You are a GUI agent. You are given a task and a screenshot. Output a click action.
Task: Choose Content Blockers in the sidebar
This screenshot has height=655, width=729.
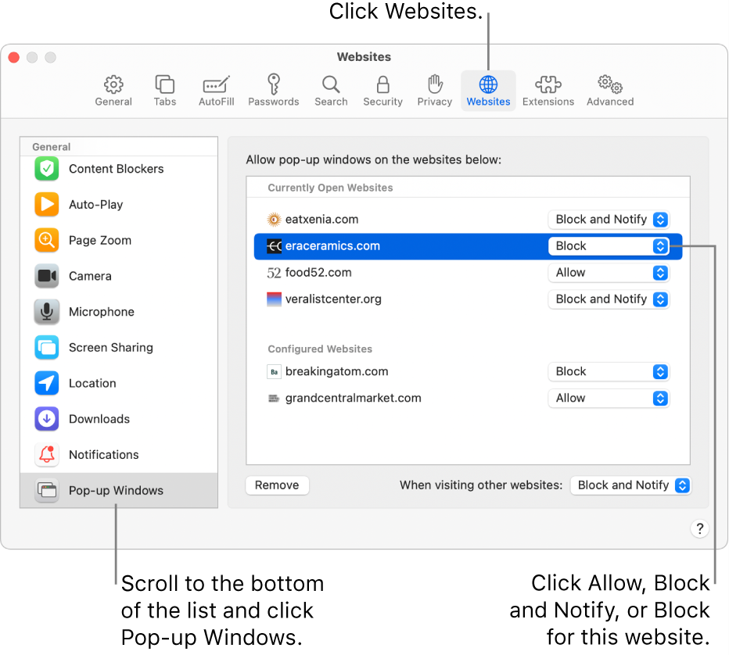click(x=119, y=169)
